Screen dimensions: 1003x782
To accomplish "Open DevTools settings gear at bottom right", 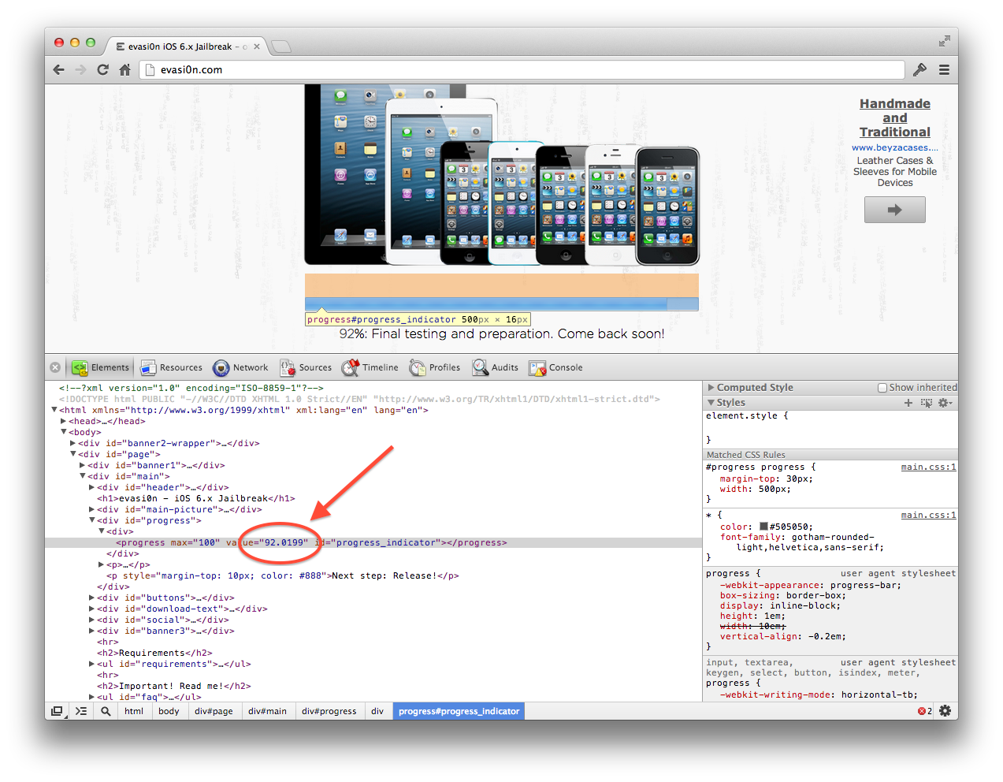I will (x=945, y=711).
